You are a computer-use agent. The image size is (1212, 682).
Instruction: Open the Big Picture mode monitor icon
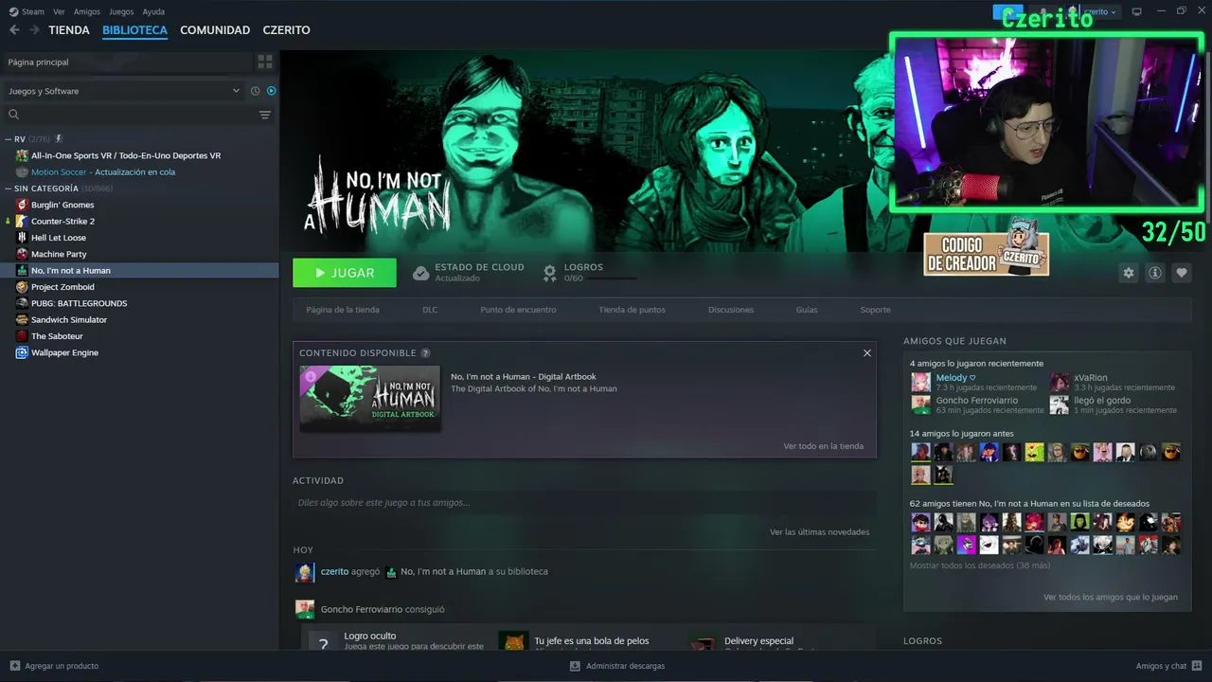[1137, 11]
